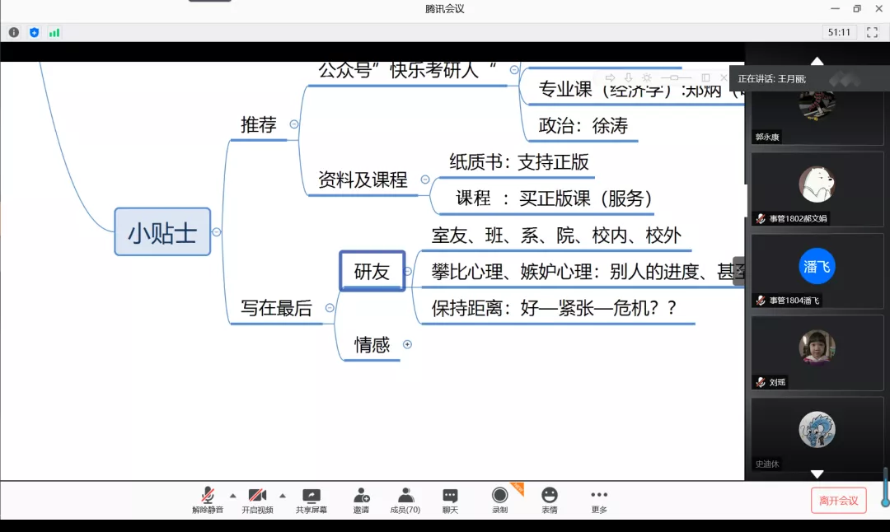Click the network signal strength icon
Viewport: 890px width, 532px height.
coord(54,32)
